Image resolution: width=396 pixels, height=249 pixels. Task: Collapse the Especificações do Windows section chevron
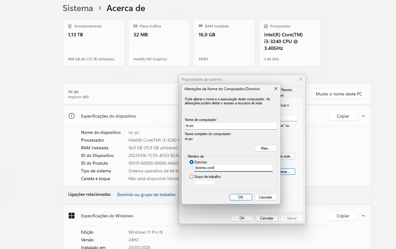coord(363,216)
